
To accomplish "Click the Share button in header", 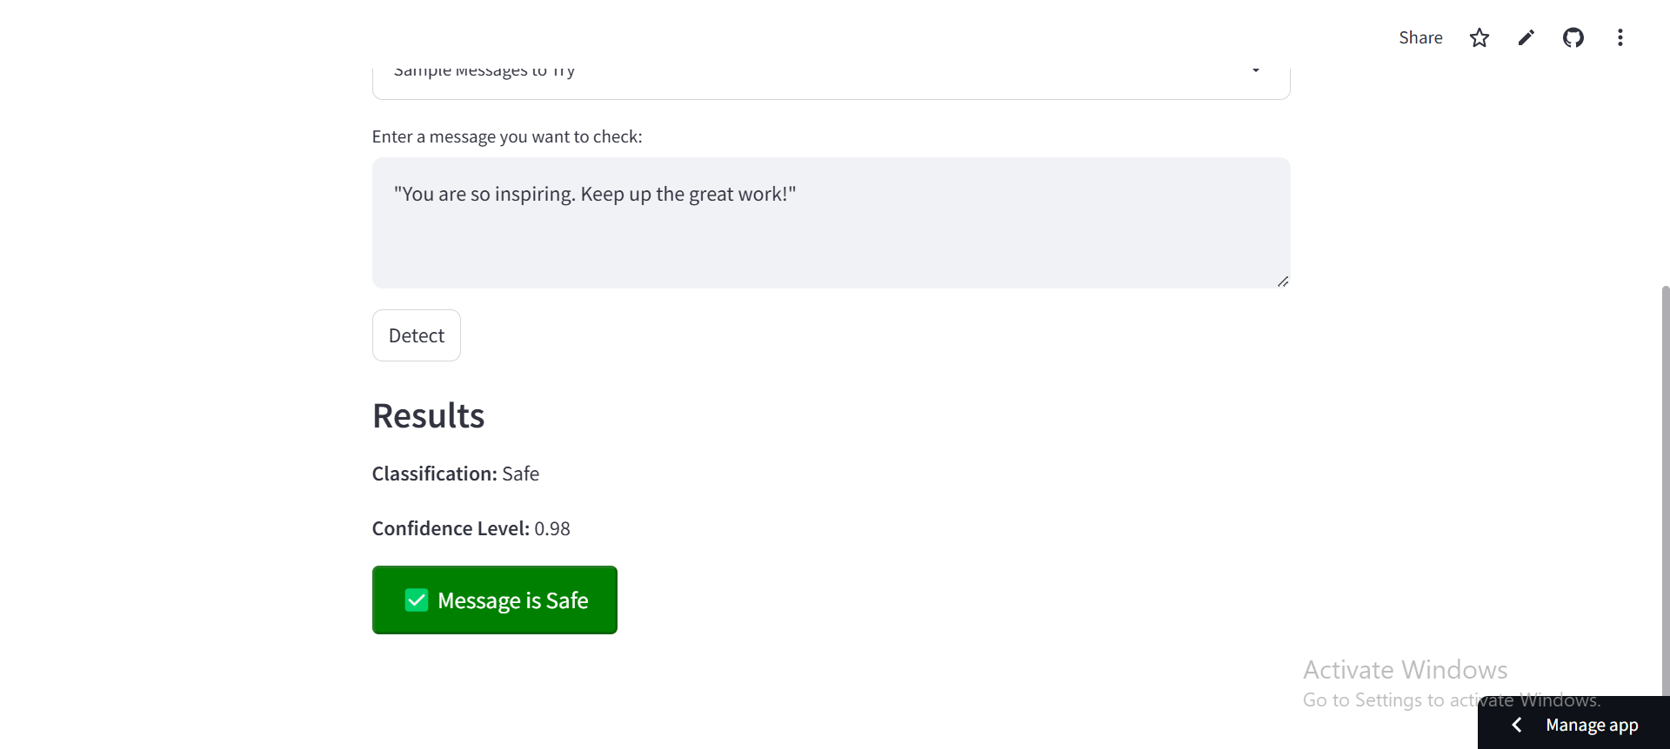I will [x=1419, y=37].
